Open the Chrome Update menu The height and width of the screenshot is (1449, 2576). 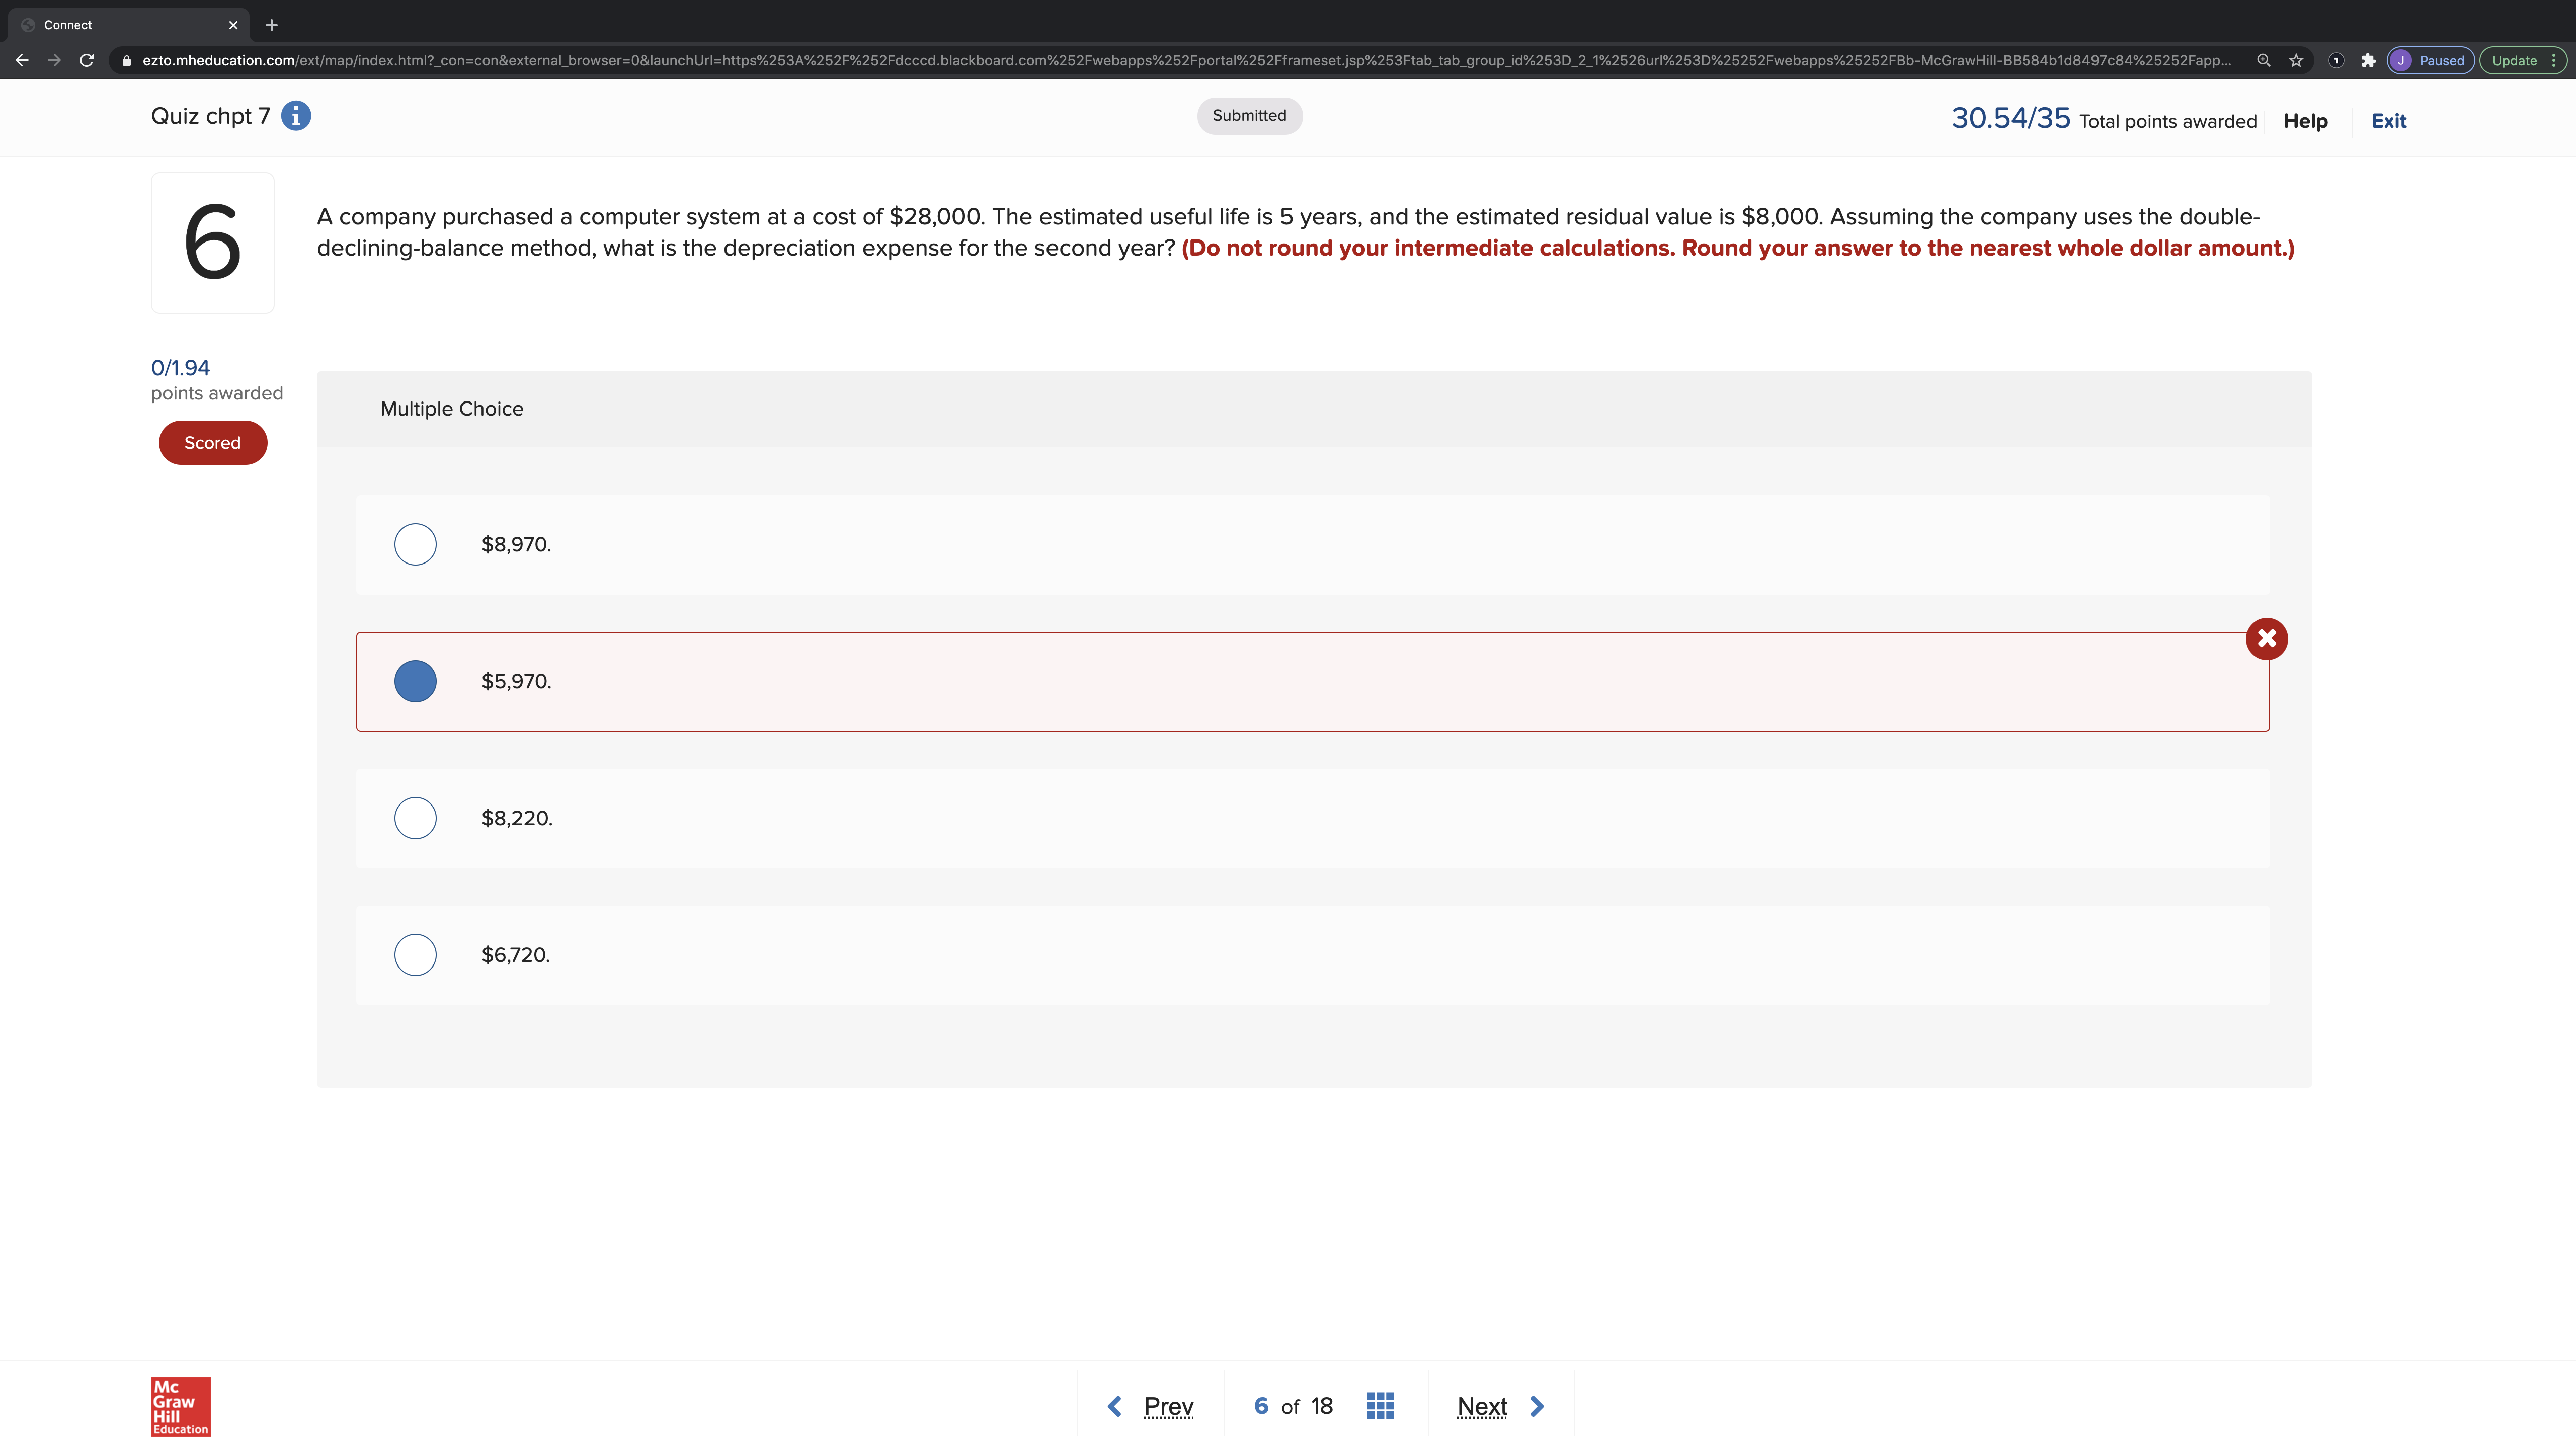pyautogui.click(x=2522, y=61)
